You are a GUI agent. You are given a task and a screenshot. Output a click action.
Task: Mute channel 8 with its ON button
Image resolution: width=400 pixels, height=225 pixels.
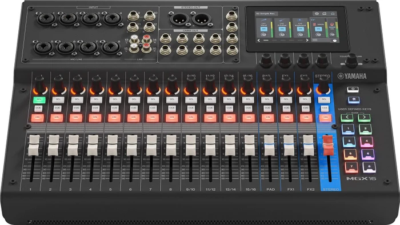tap(171, 118)
